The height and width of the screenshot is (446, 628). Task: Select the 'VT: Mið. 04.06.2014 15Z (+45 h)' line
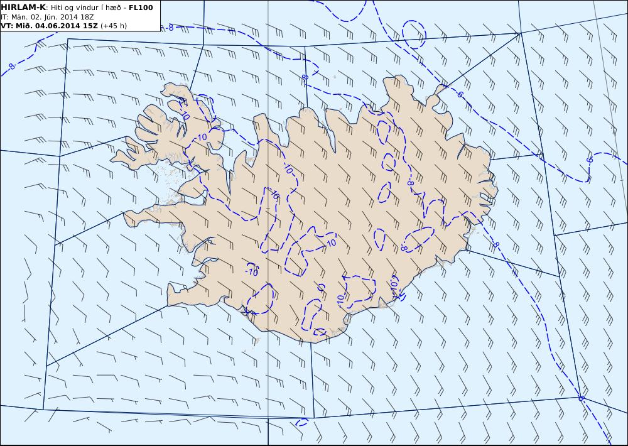[x=63, y=26]
